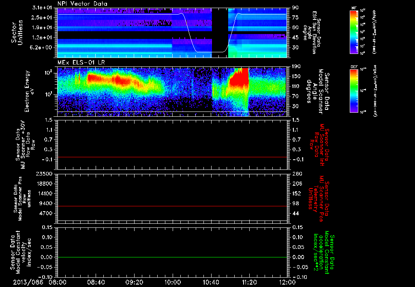Click the 23500 tick label
415x287 pixels.
[44, 173]
